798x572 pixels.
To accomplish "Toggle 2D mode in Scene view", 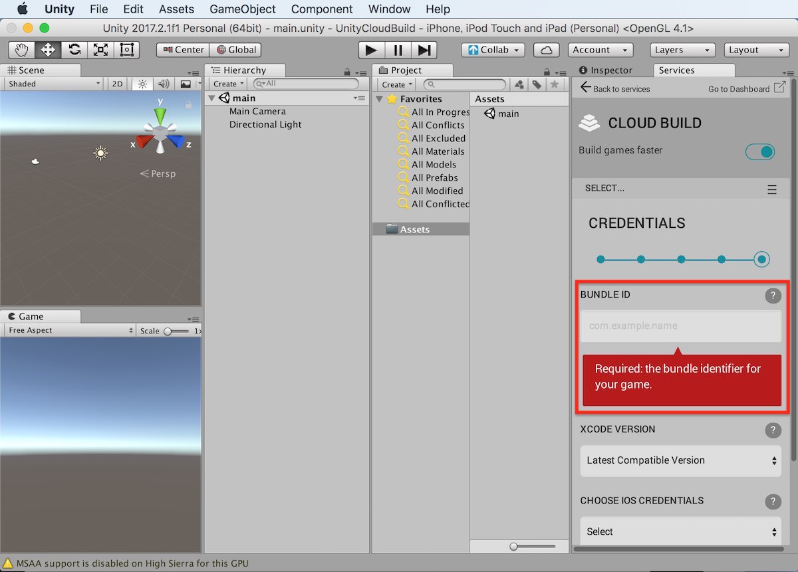I will coord(118,84).
